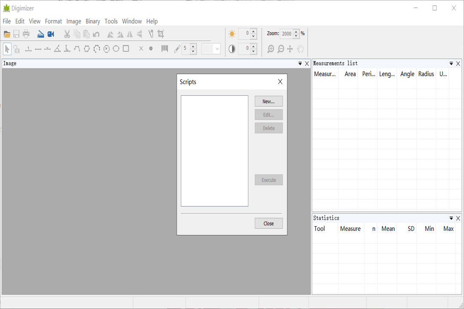Increase the Zoom percent stepper
This screenshot has width=464, height=309.
[296, 32]
